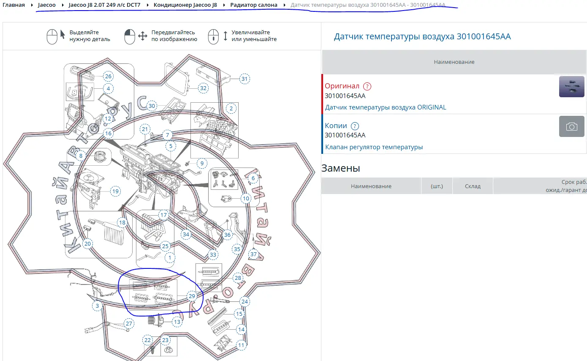This screenshot has height=361, width=587.
Task: Select part number 8 on the diagram
Action: pyautogui.click(x=81, y=156)
